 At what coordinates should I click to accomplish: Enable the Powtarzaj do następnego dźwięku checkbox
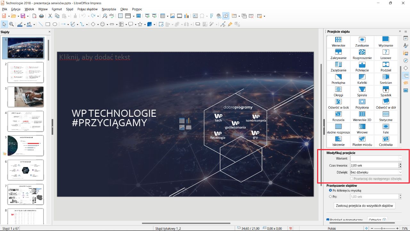tap(351, 178)
